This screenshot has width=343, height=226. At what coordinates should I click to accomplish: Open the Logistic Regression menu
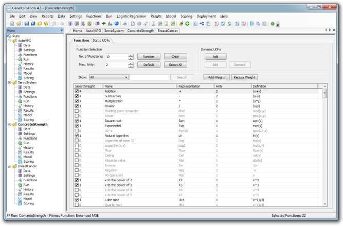(x=131, y=16)
